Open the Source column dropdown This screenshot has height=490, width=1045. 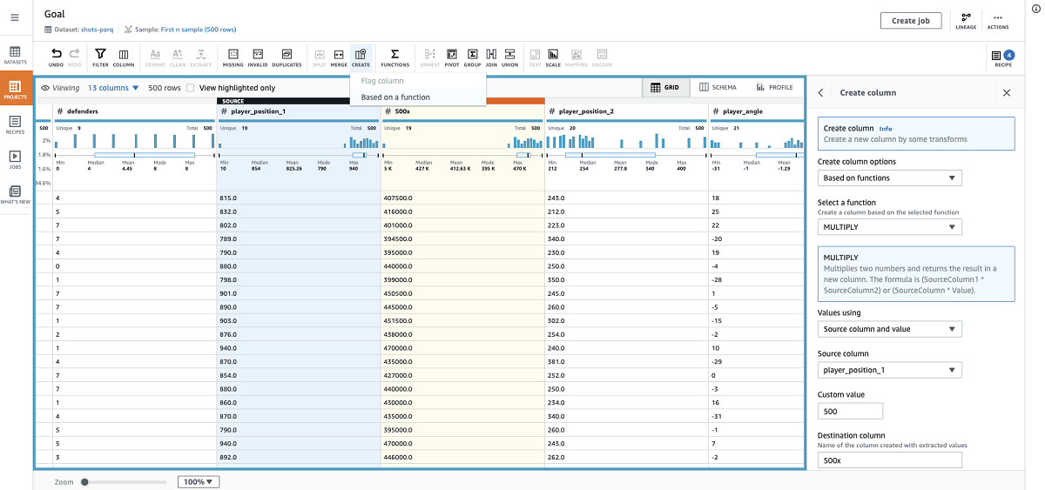coord(889,370)
